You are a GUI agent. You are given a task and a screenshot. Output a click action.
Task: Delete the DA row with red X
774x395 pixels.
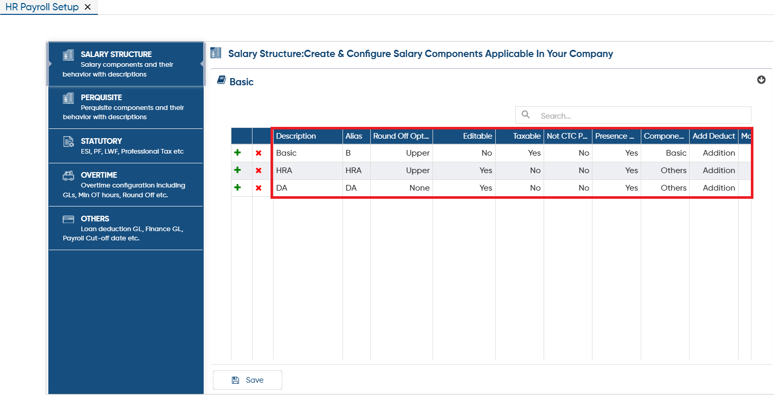point(259,188)
